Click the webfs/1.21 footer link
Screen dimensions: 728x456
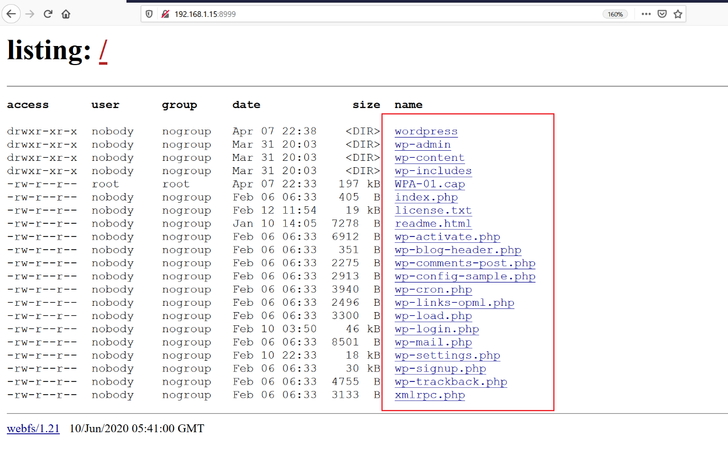pos(33,428)
